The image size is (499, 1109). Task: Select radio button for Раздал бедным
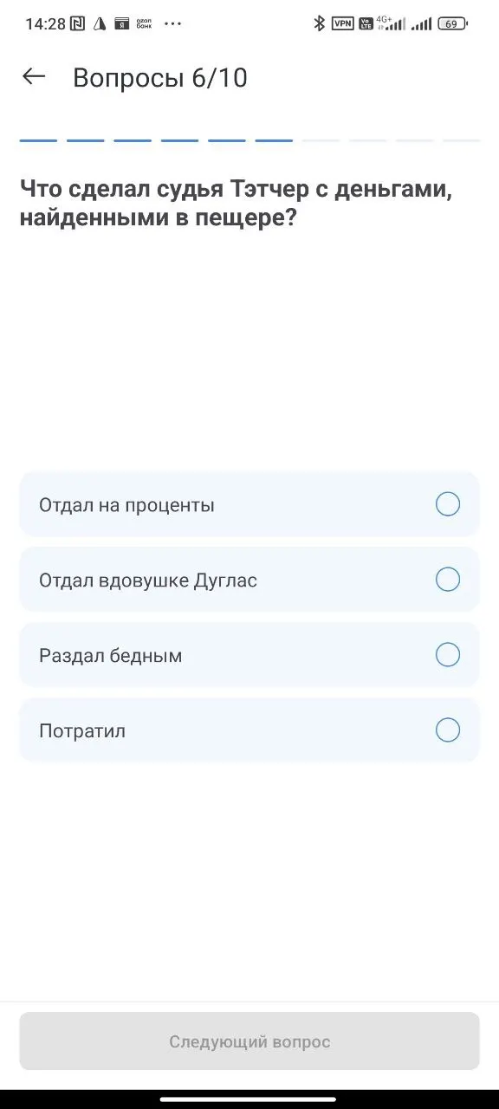pyautogui.click(x=448, y=655)
